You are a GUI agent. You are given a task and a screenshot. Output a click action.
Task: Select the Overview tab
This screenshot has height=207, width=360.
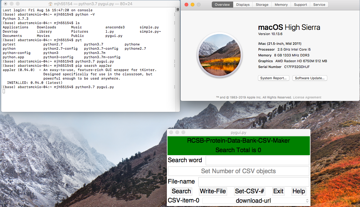[222, 5]
